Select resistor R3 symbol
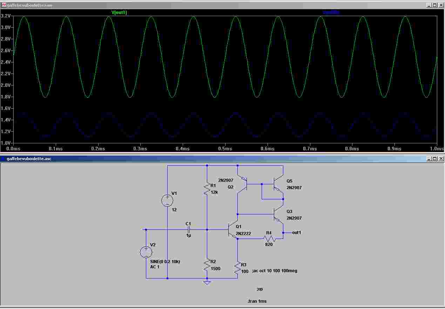Image resolution: width=445 pixels, height=309 pixels. (238, 268)
